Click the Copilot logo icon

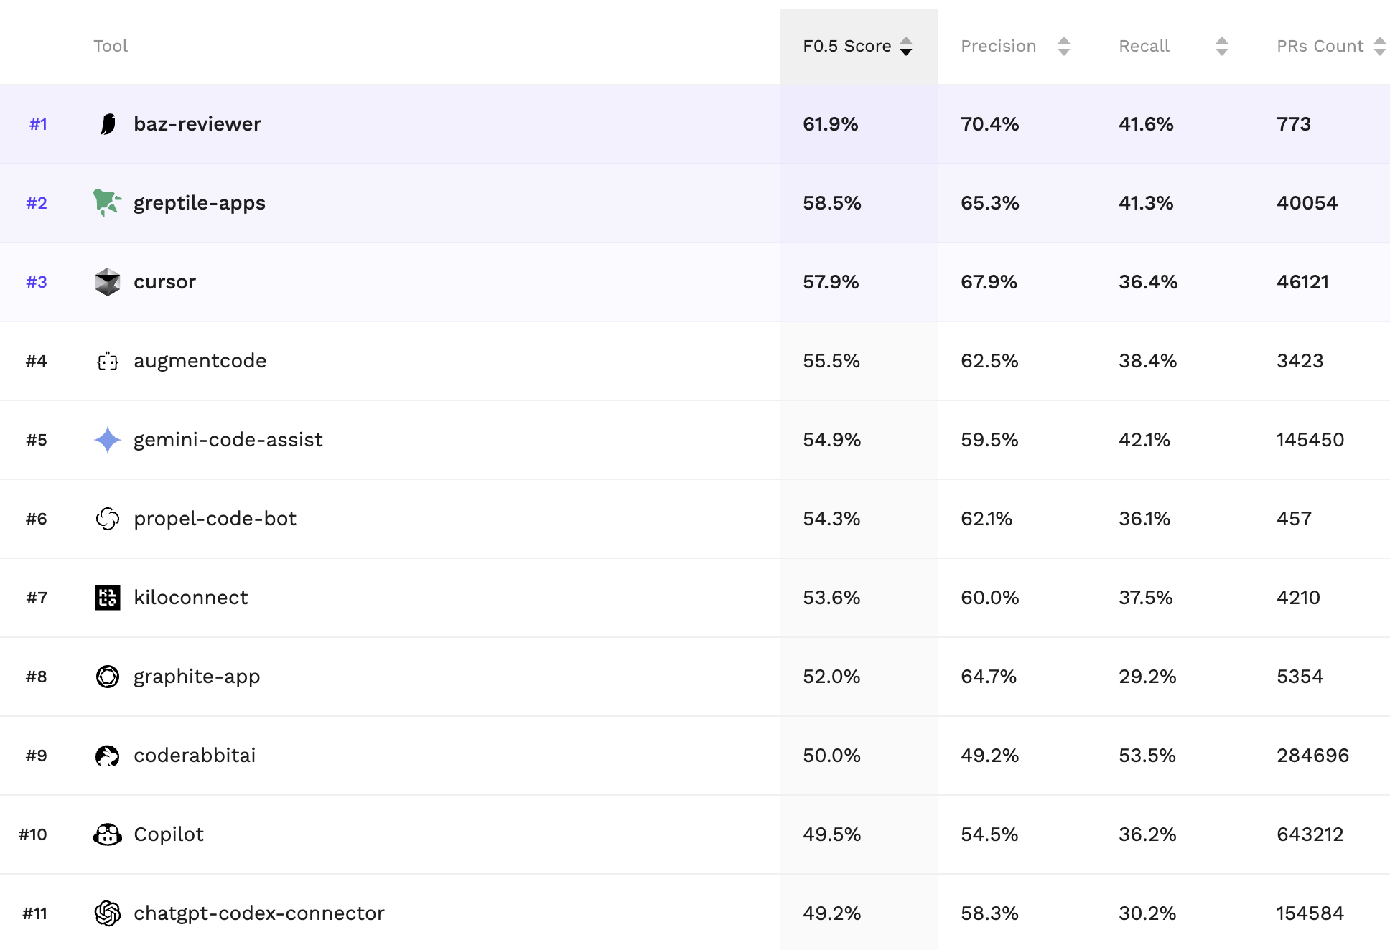tap(108, 834)
